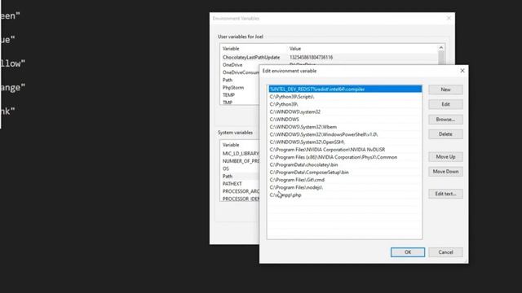Select the PhpStorm user variable row
The height and width of the screenshot is (293, 522).
point(240,88)
